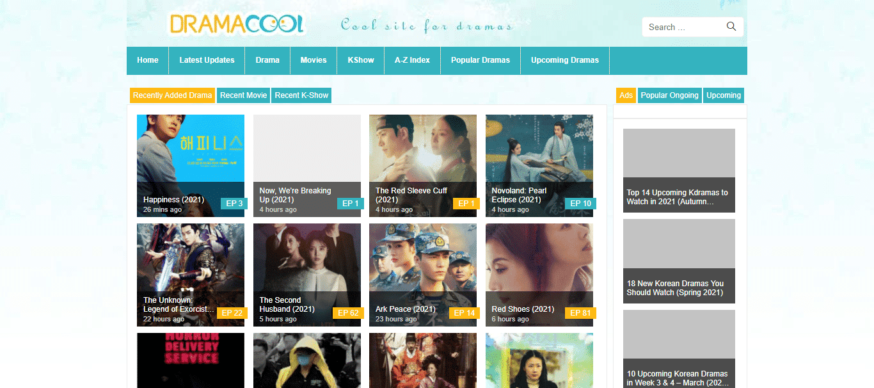Viewport: 874px width, 388px height.
Task: Open 10 Upcoming Korean Dramas article
Action: (x=679, y=349)
